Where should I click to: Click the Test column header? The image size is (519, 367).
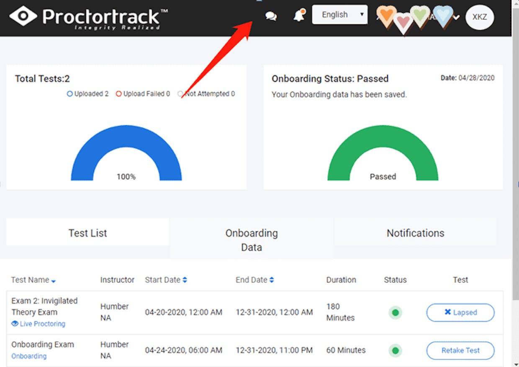point(460,280)
